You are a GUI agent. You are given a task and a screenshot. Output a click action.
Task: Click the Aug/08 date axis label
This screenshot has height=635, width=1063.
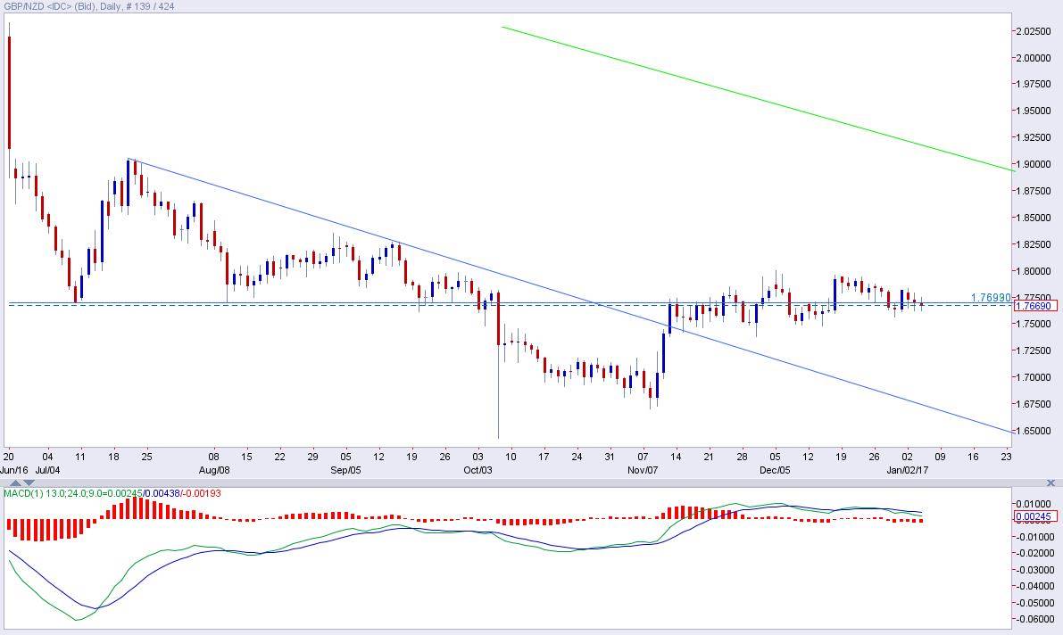coord(214,470)
